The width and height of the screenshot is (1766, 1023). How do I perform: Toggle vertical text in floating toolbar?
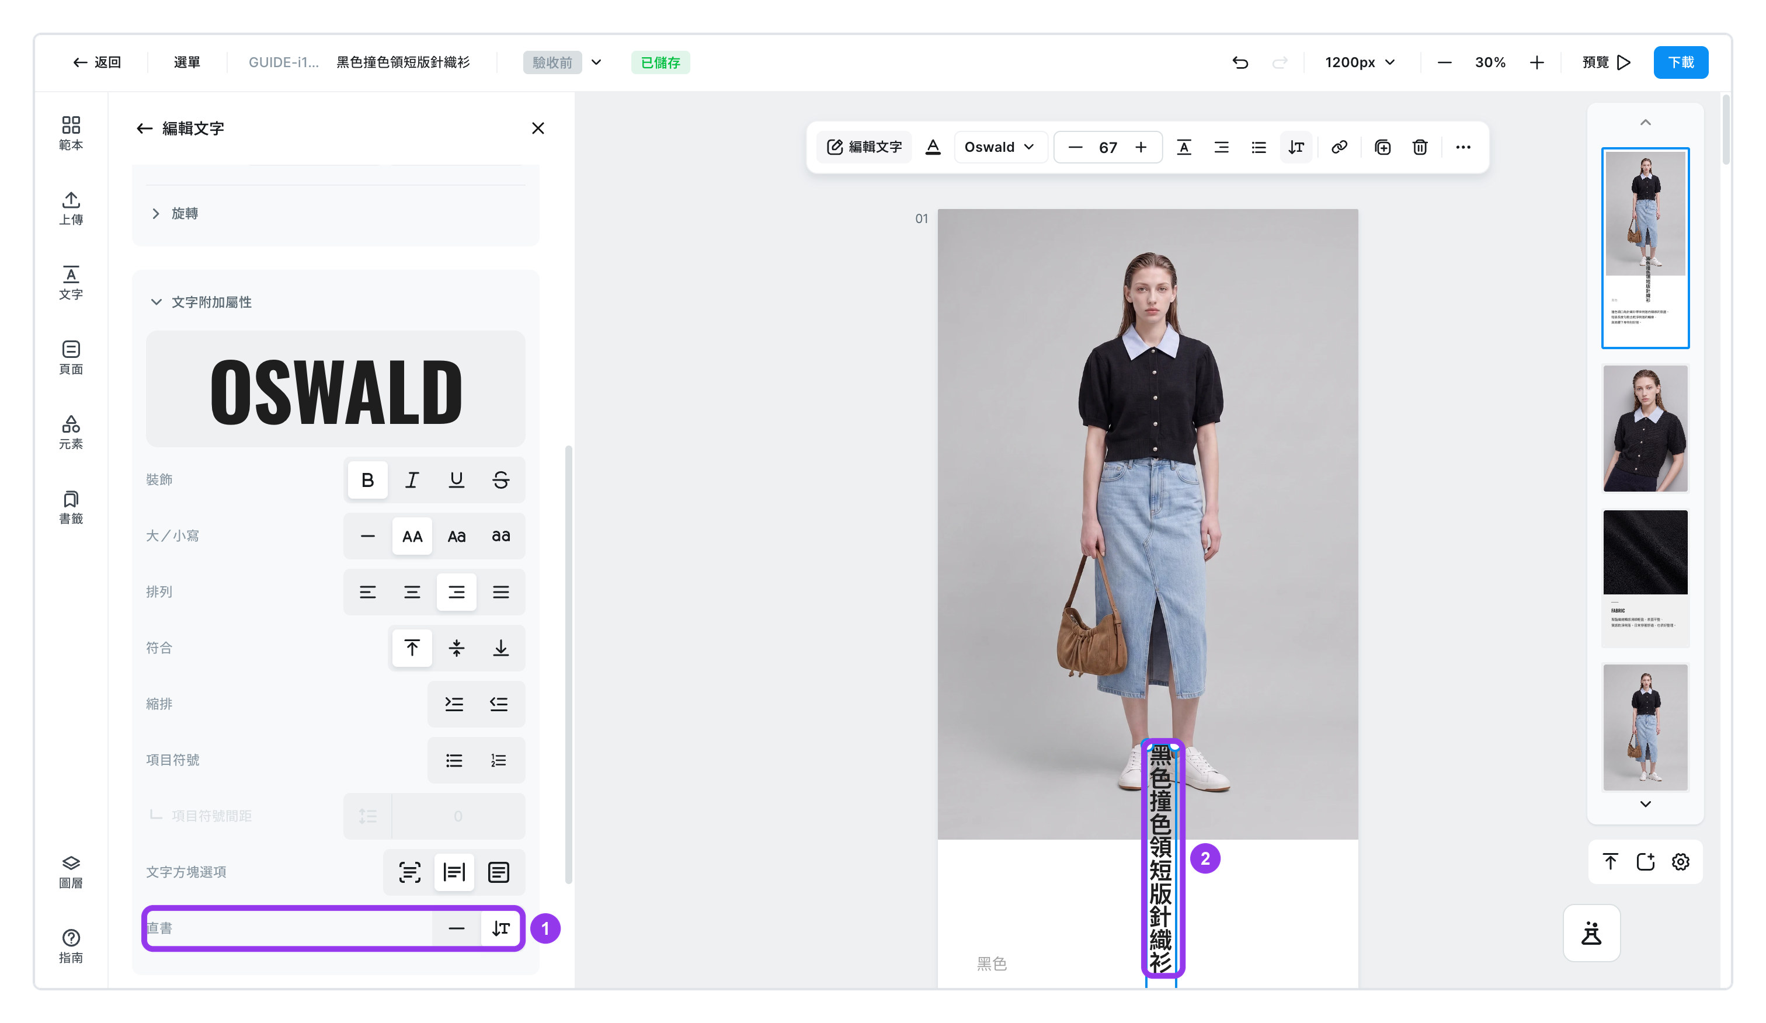pyautogui.click(x=1296, y=147)
